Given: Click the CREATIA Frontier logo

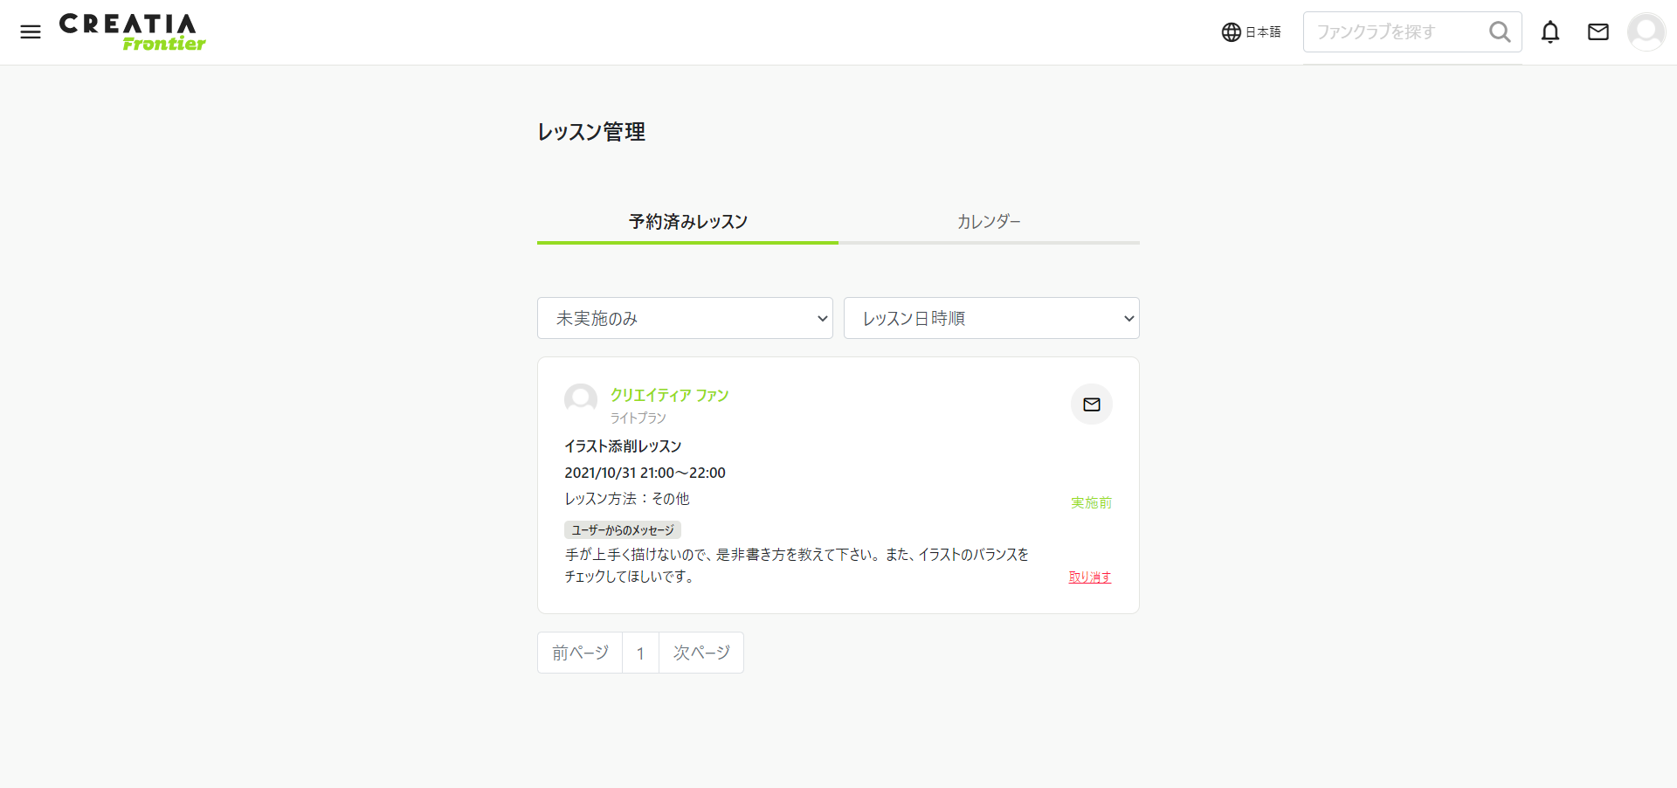Looking at the screenshot, I should tap(131, 31).
